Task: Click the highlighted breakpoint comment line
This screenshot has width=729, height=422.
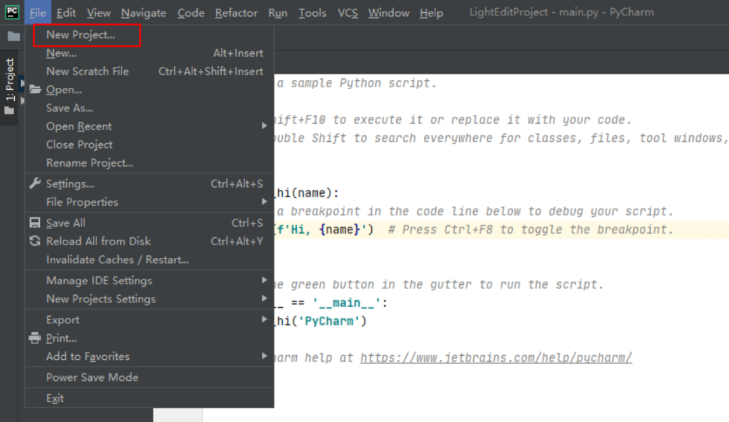Action: tap(502, 230)
